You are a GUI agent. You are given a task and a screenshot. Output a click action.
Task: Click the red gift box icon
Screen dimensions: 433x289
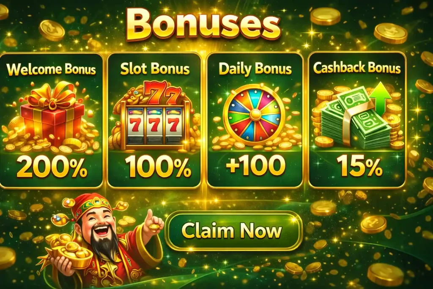click(x=52, y=116)
